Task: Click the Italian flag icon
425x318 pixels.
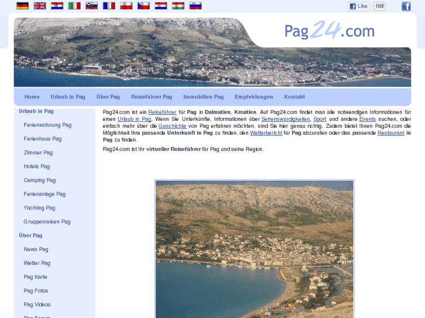Action: (75, 6)
